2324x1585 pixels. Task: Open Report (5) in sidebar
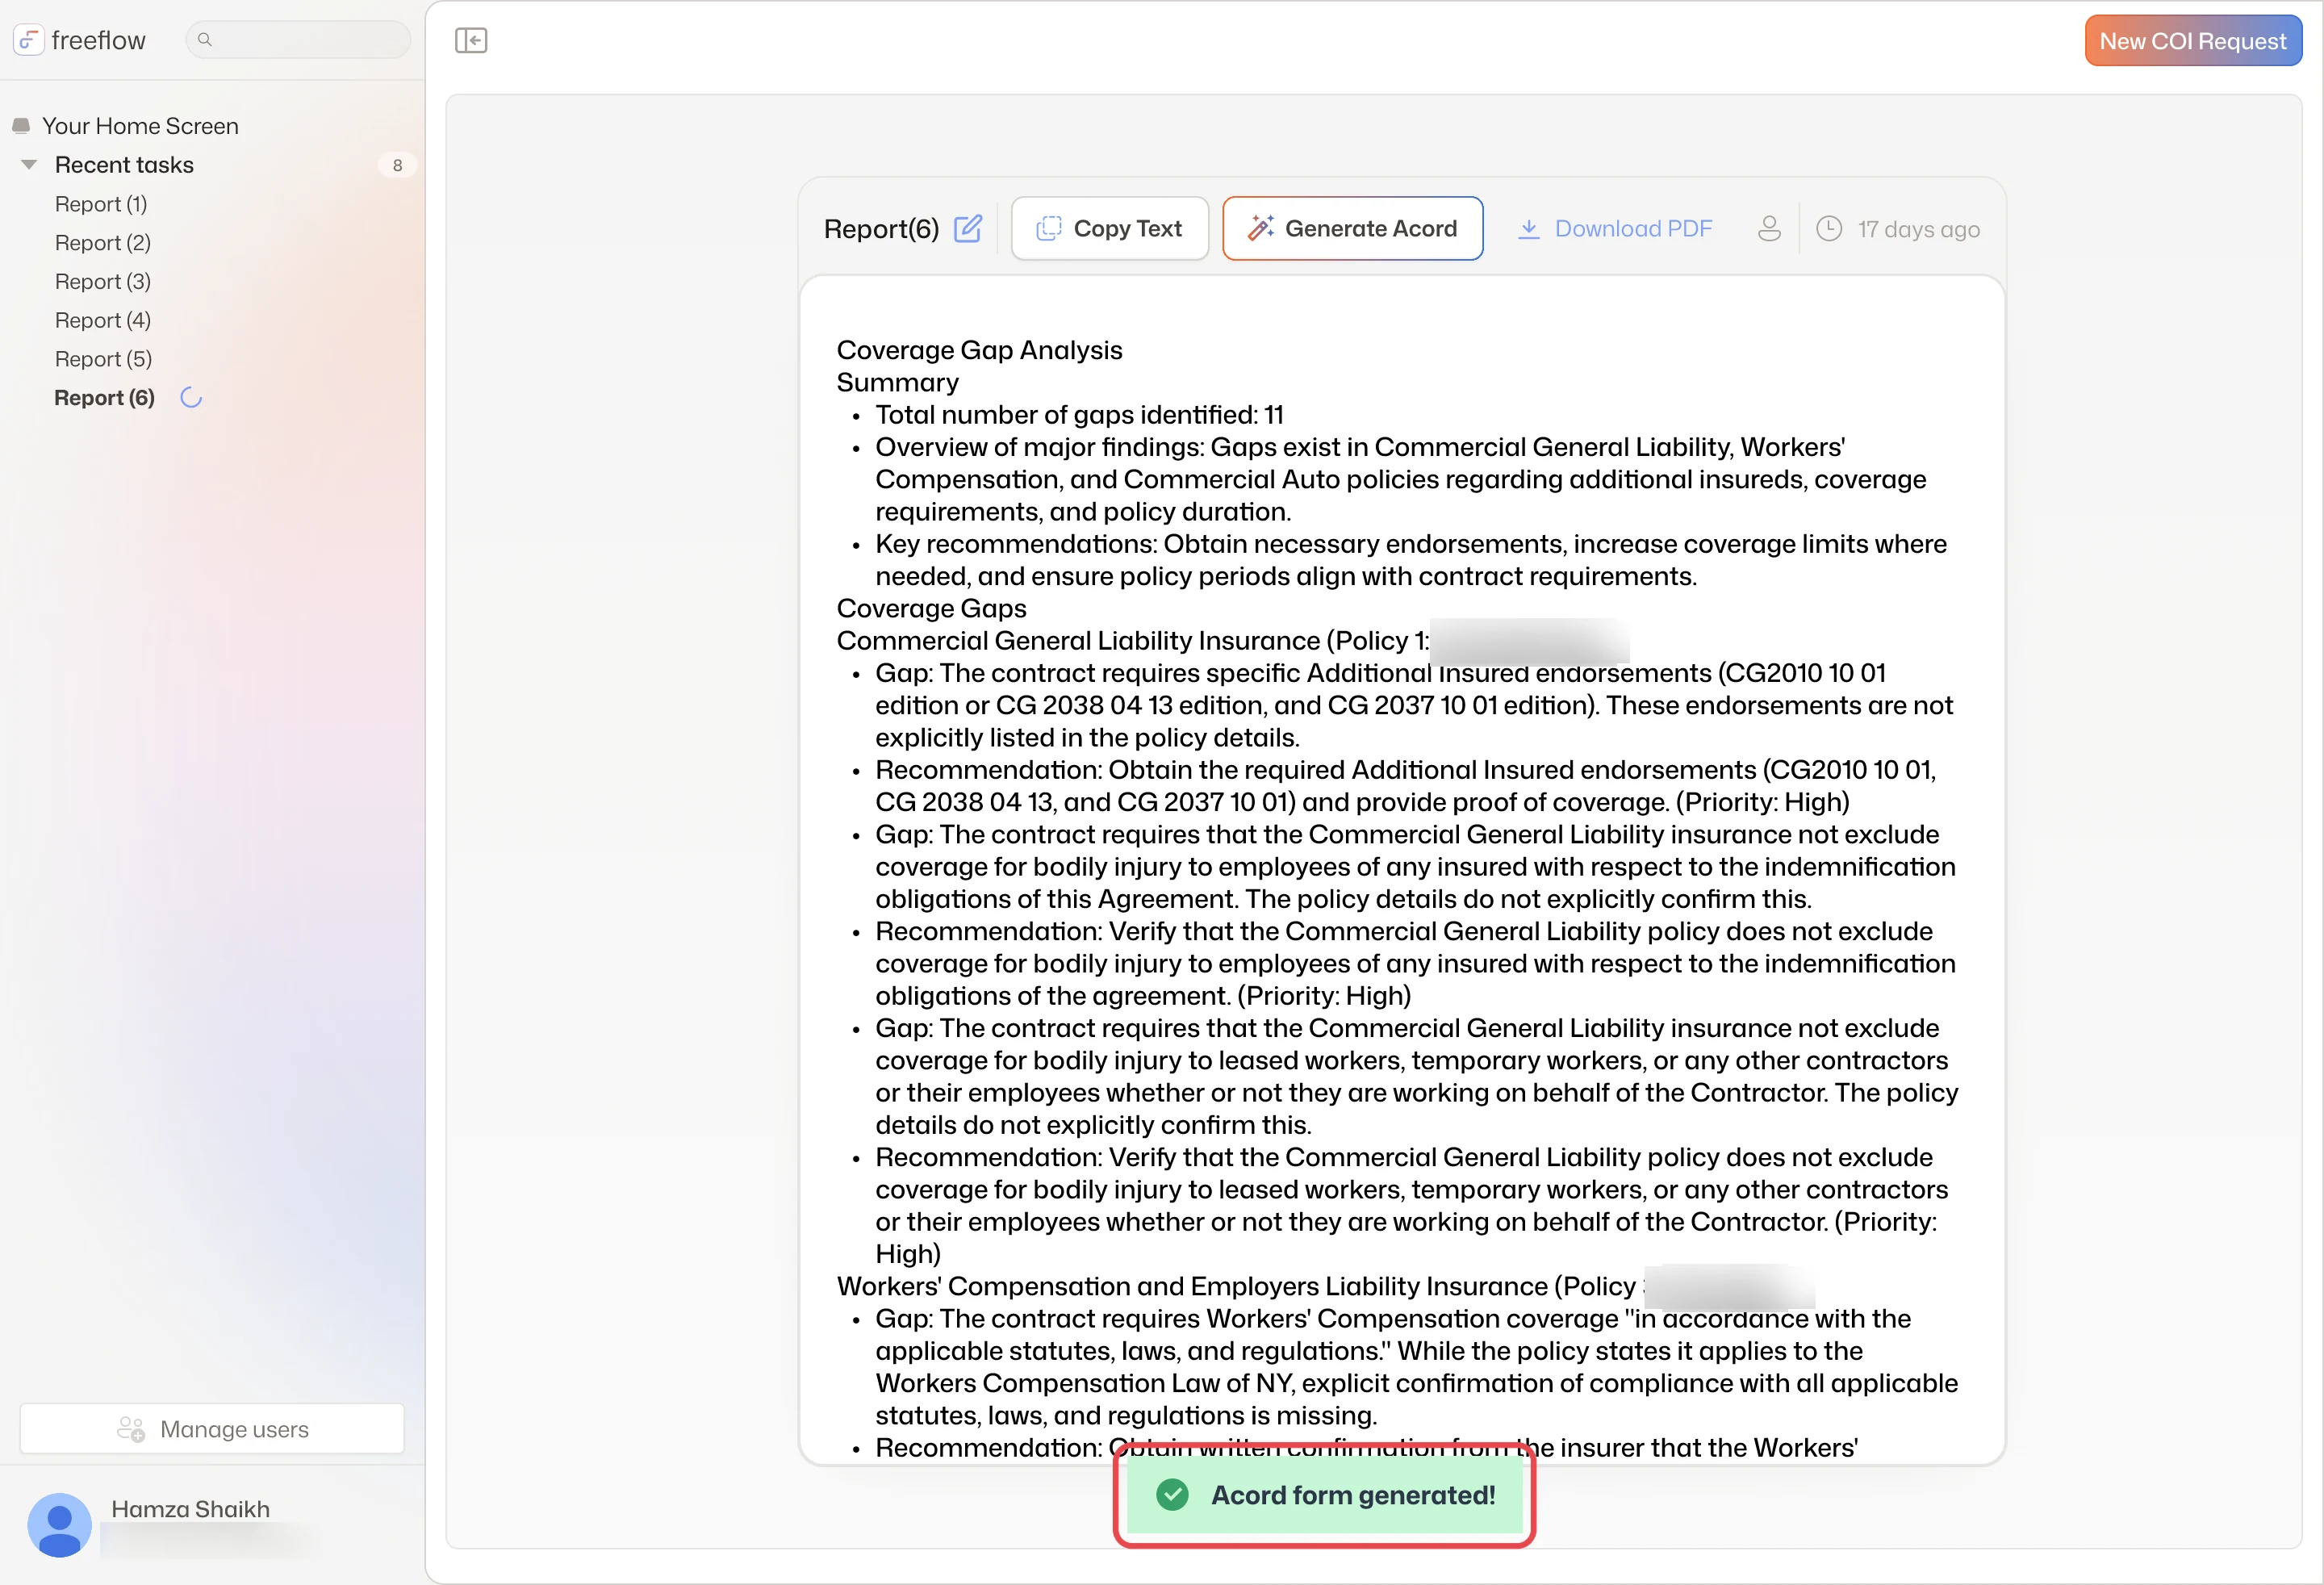click(103, 359)
